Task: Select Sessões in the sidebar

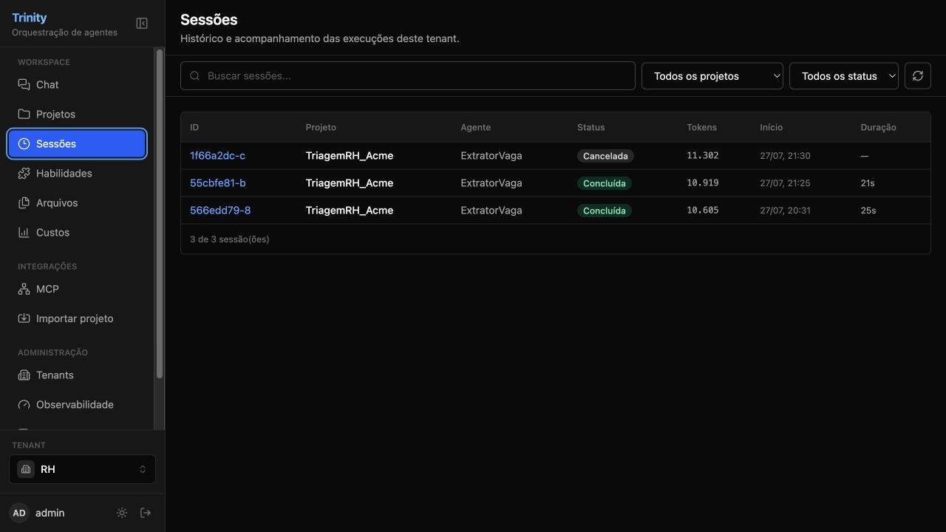Action: click(x=77, y=144)
